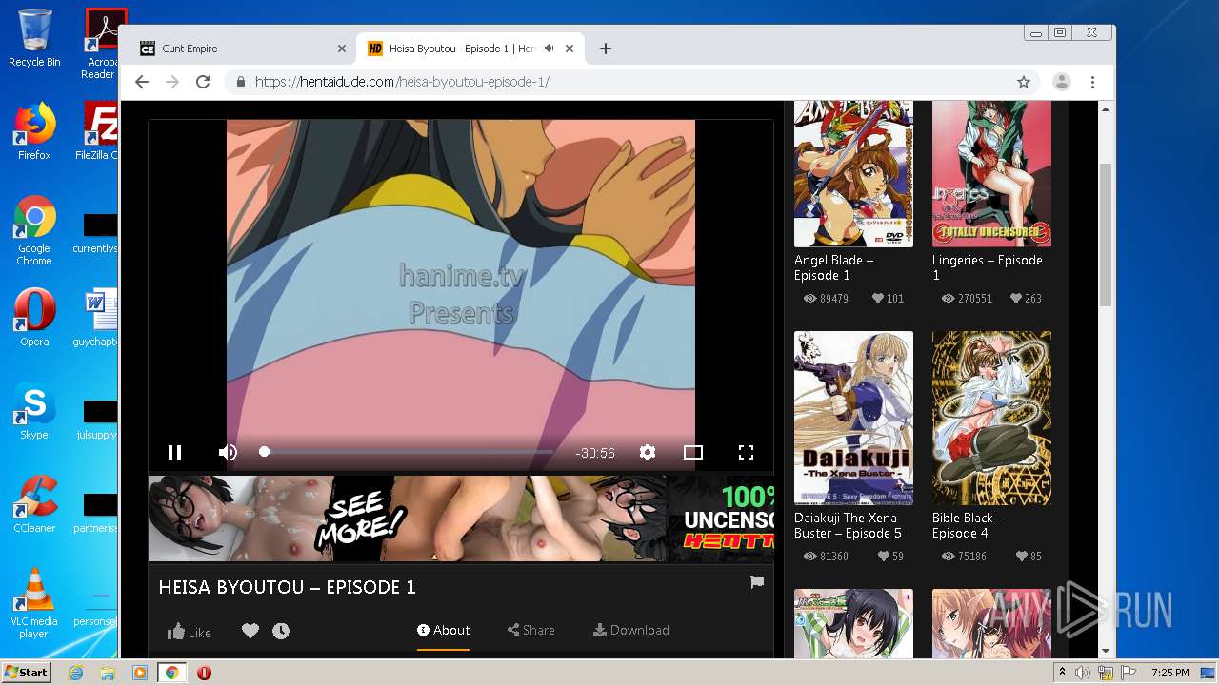Open the Chrome profile avatar menu
Screen dimensions: 1219x685
pyautogui.click(x=1062, y=82)
